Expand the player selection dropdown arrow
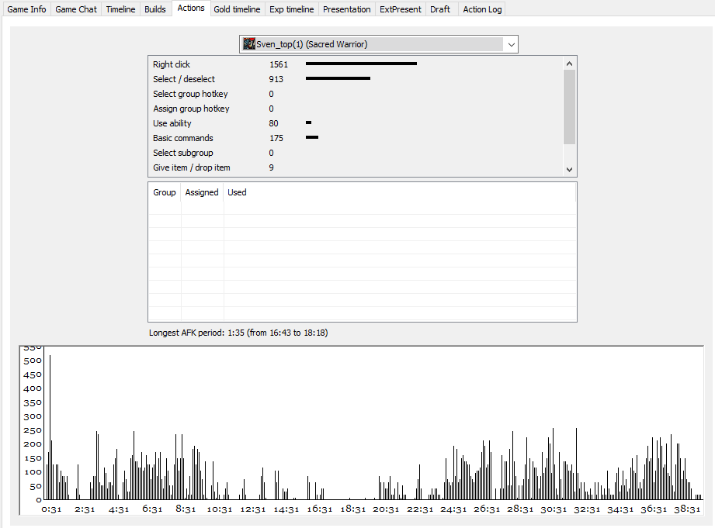 pos(511,45)
